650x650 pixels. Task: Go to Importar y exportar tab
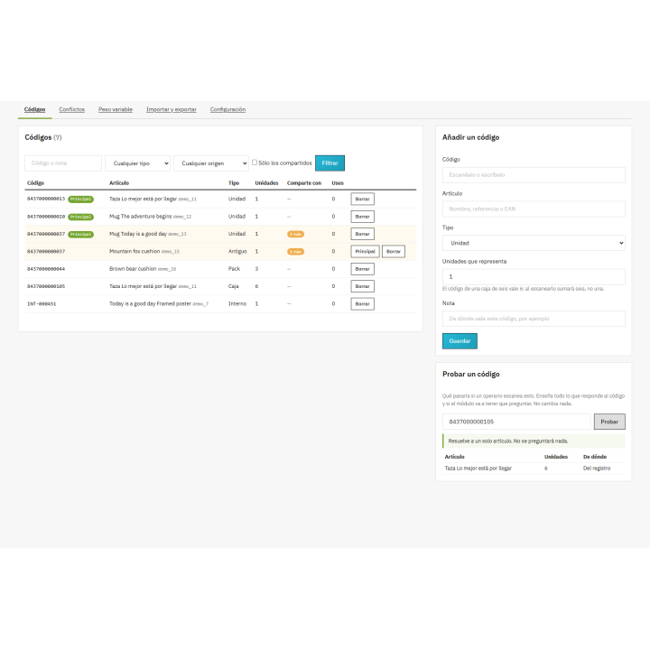(x=172, y=109)
